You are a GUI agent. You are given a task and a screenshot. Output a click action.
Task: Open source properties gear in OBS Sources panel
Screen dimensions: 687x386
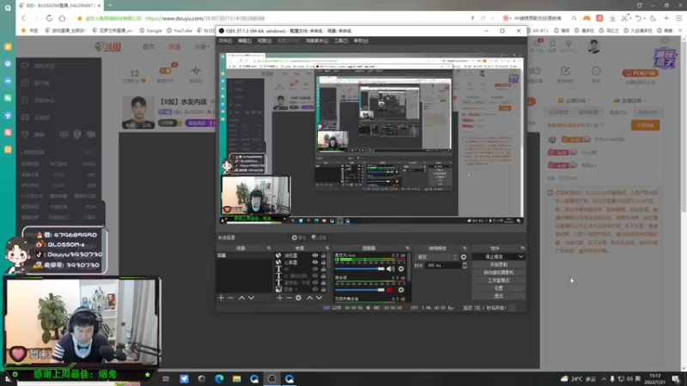pyautogui.click(x=298, y=298)
